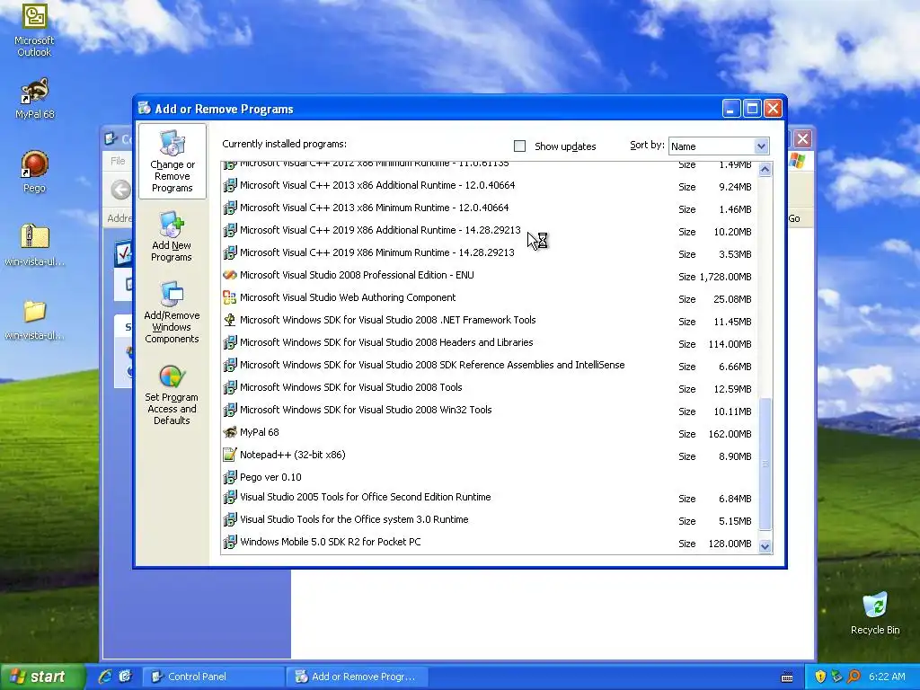920x690 pixels.
Task: Click the program list vertical scrollbar thumb
Action: [765, 464]
